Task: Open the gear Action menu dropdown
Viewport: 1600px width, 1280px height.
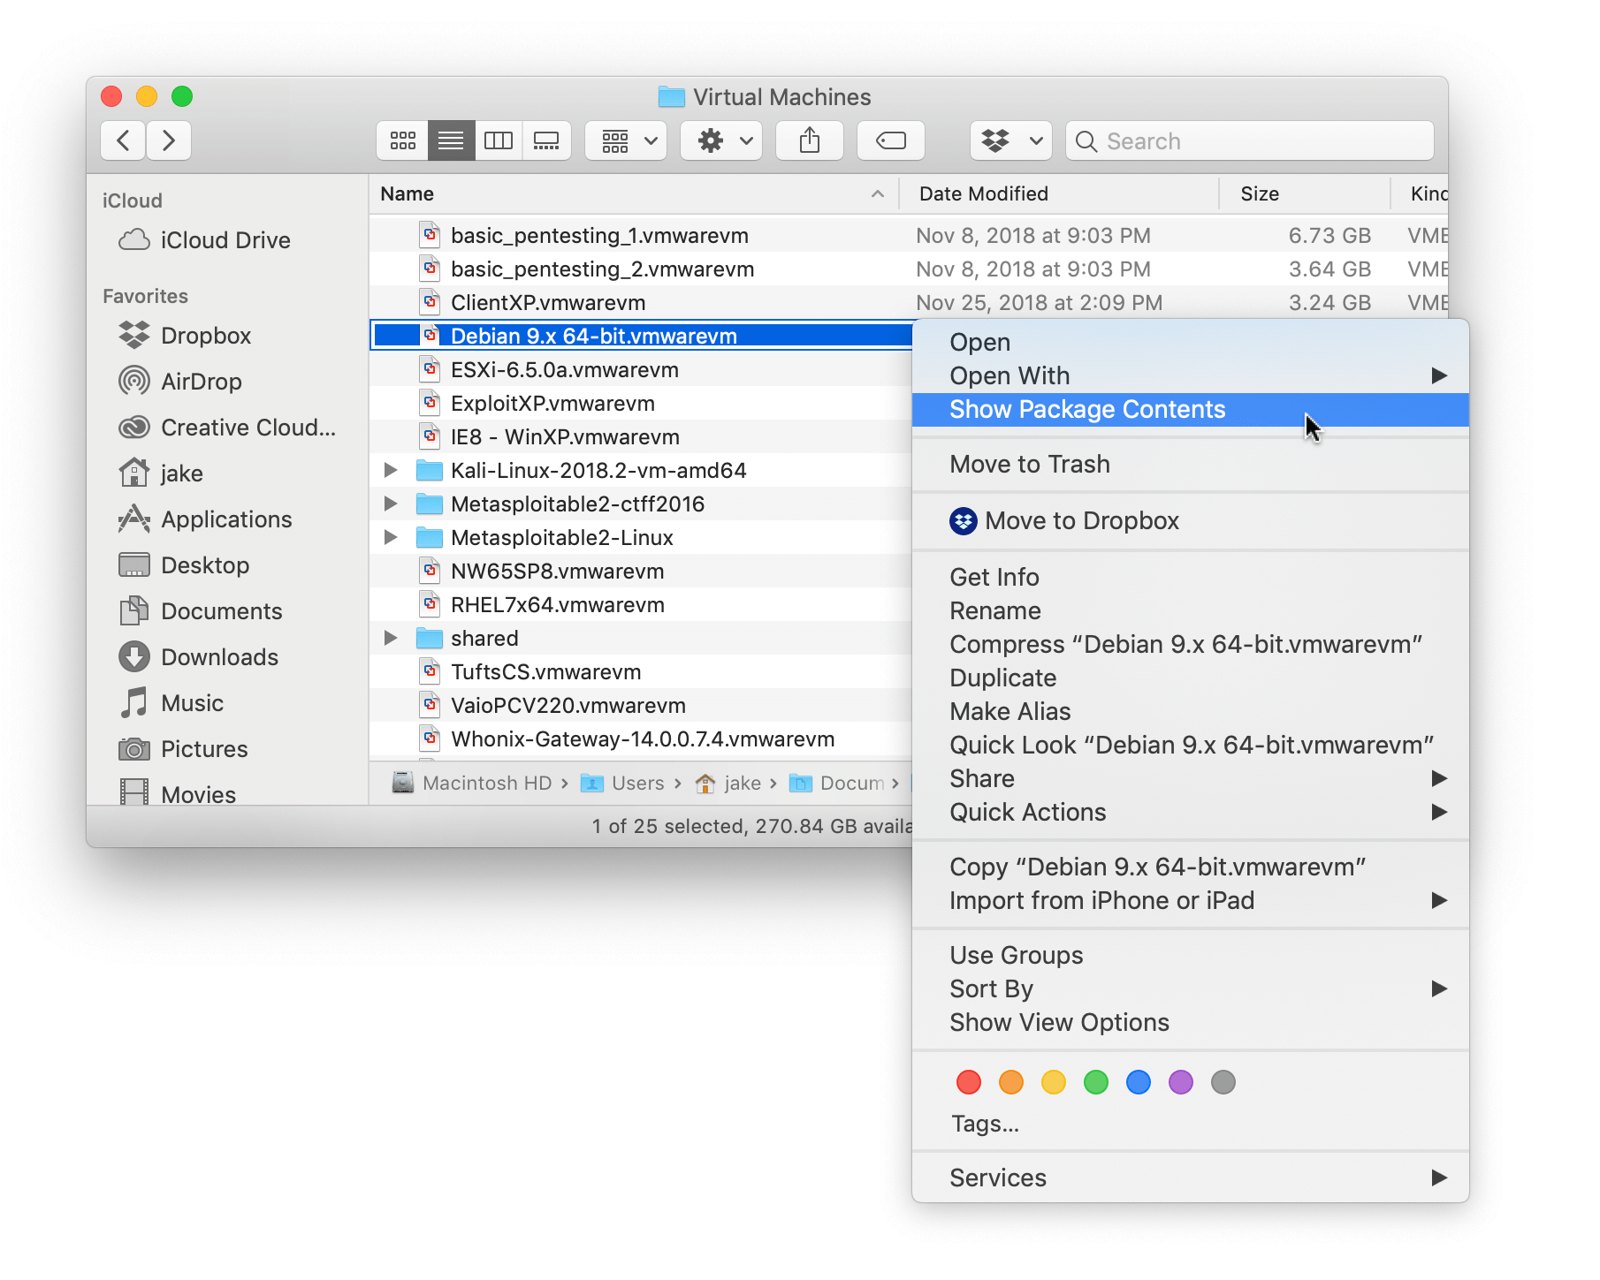Action: [x=725, y=141]
